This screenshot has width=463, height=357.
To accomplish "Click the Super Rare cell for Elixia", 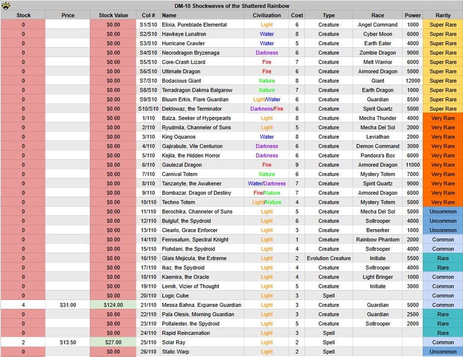I will click(x=443, y=25).
